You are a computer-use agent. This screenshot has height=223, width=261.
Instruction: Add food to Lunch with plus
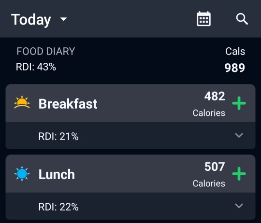pyautogui.click(x=239, y=174)
